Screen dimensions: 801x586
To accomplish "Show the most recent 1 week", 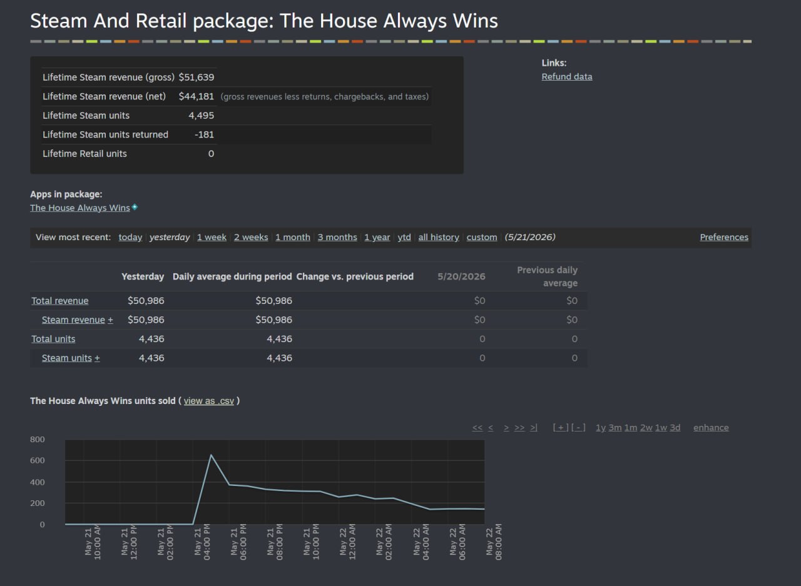I will 212,237.
